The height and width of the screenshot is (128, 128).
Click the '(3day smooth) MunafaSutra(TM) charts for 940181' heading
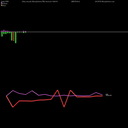40,2
